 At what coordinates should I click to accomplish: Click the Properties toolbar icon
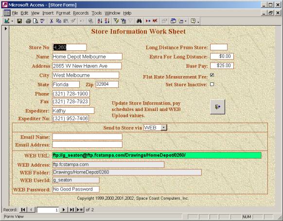click(164, 21)
